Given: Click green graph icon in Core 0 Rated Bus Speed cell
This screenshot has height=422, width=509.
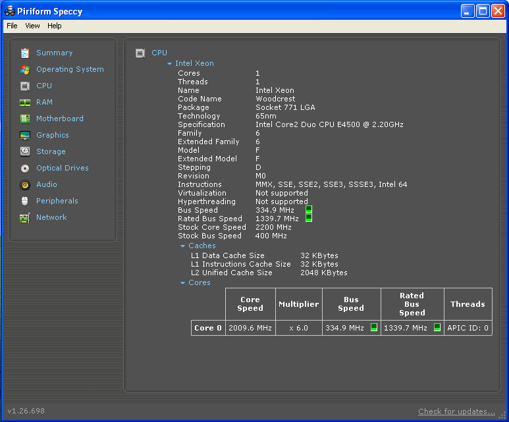Looking at the screenshot, I should [x=437, y=327].
